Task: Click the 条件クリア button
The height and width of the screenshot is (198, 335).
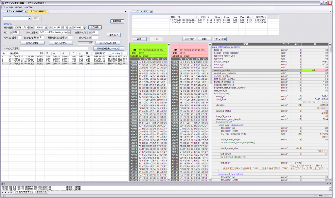Action: pyautogui.click(x=114, y=35)
